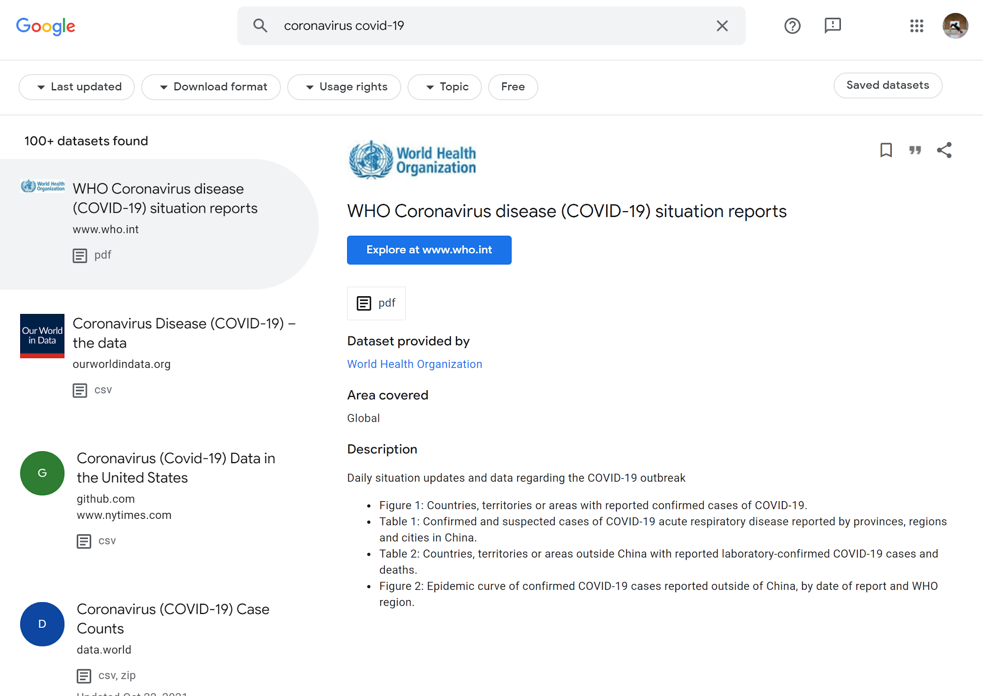This screenshot has height=696, width=983.
Task: Expand the Download format filter
Action: [211, 87]
